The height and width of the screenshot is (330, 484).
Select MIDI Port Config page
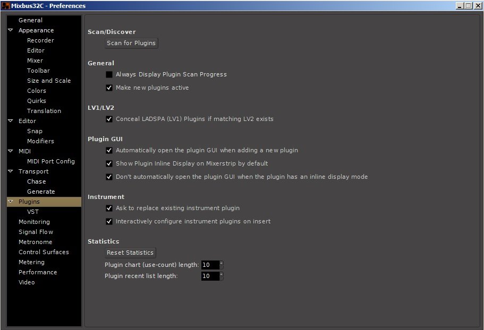(50, 161)
